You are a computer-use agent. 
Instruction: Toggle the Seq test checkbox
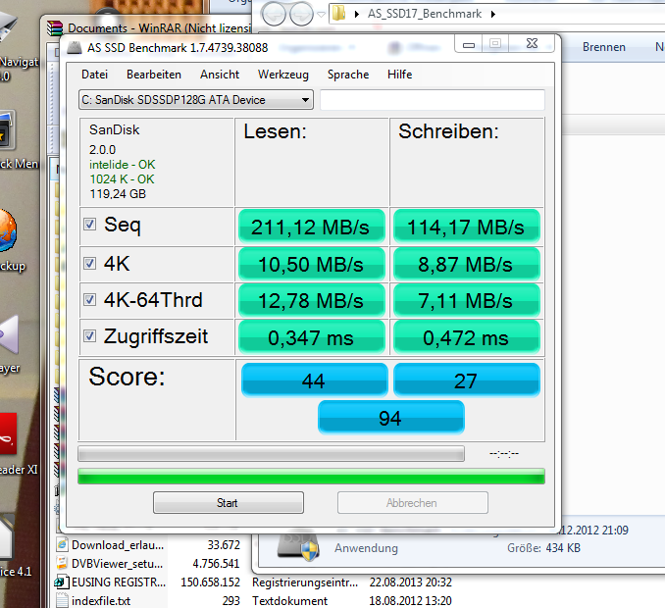89,225
